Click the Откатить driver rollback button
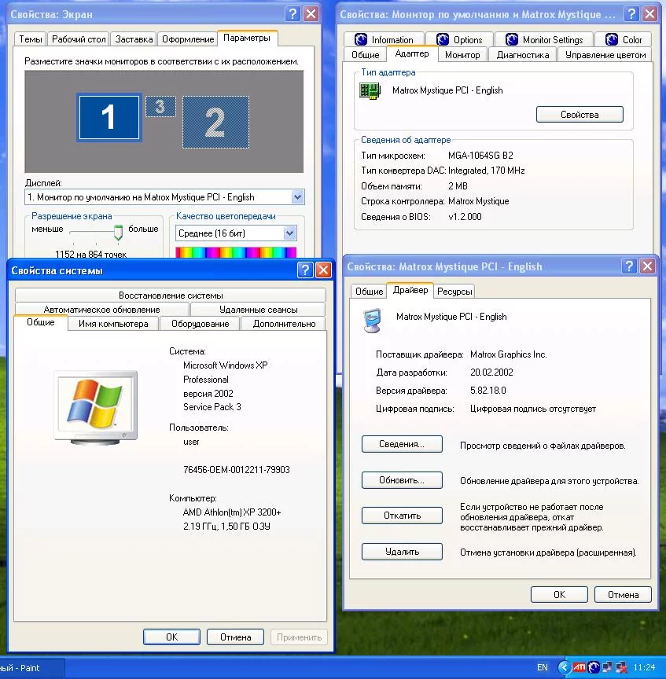The width and height of the screenshot is (666, 679). pos(402,516)
